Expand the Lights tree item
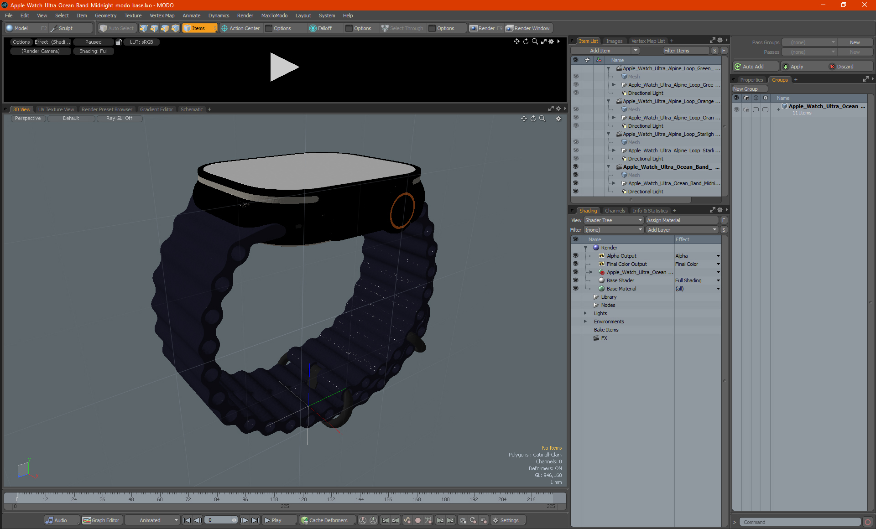876x529 pixels. (x=585, y=313)
